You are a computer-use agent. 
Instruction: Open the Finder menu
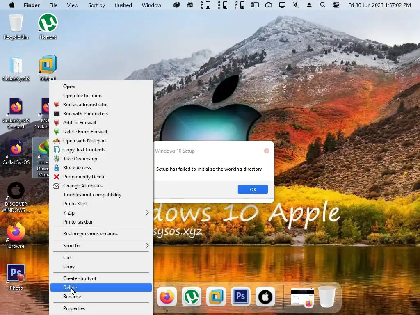point(32,5)
